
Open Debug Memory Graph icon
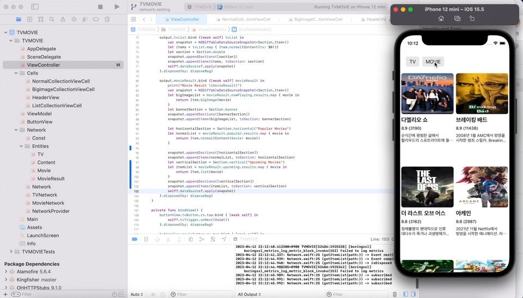tap(202, 239)
